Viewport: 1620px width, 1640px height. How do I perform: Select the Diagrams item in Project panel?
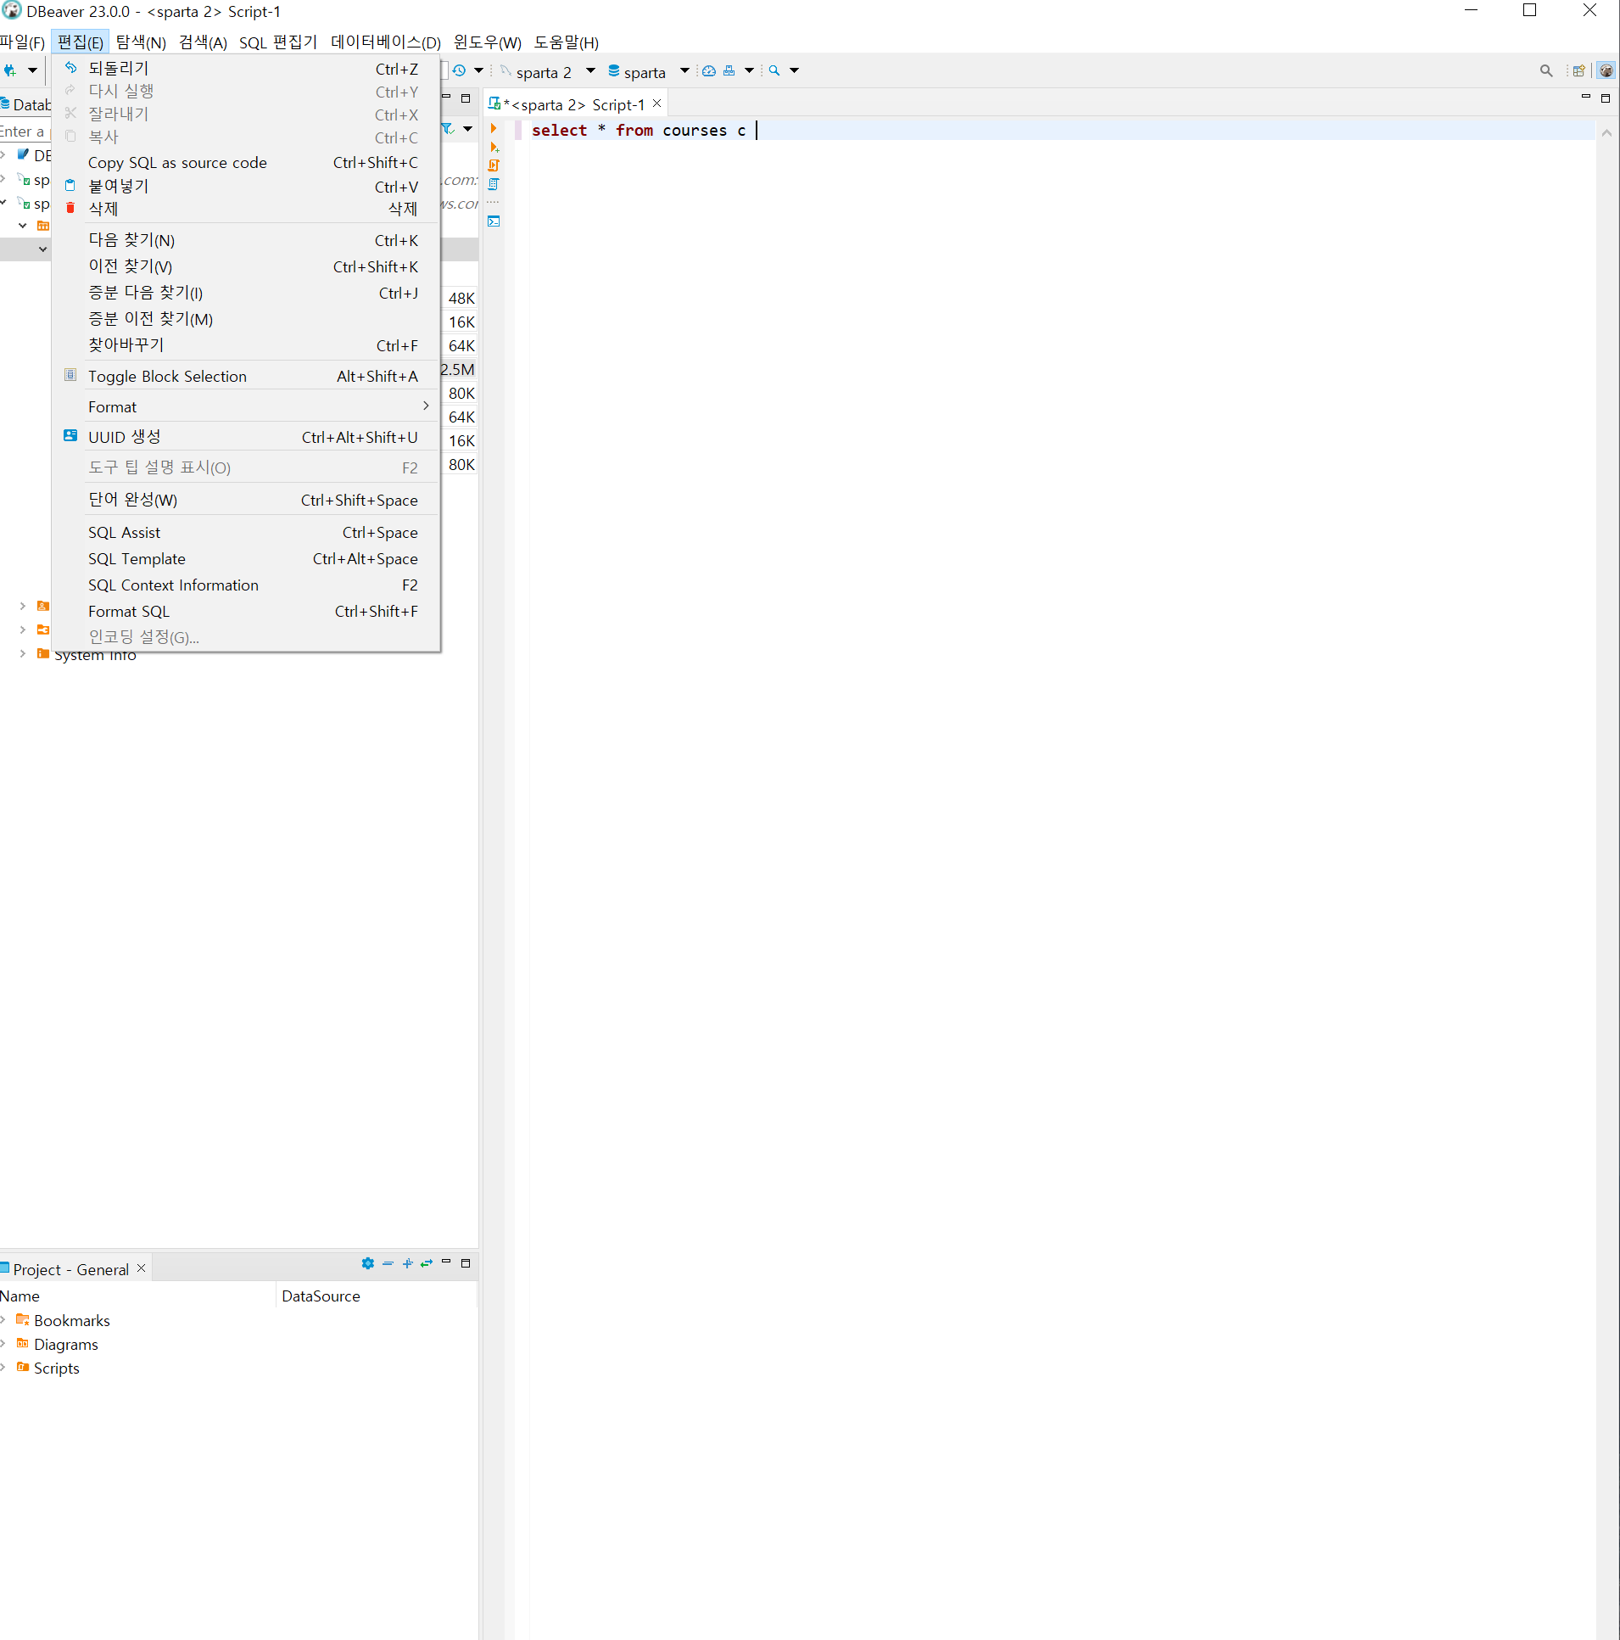pos(66,1345)
